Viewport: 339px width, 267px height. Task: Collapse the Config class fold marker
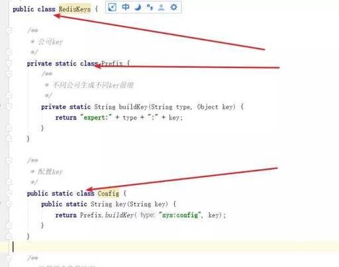point(9,194)
